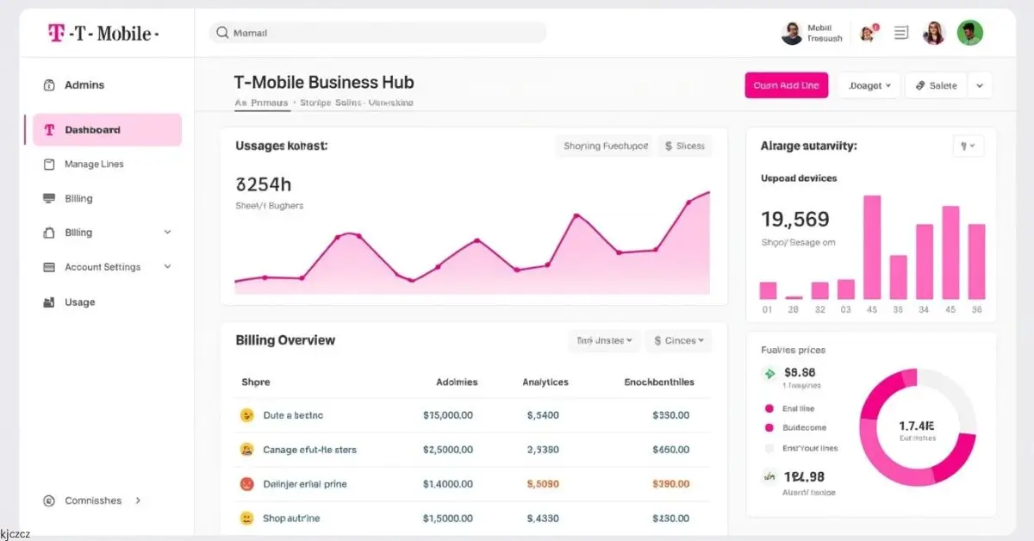Click the Mobill Treoush user avatar

pos(792,34)
